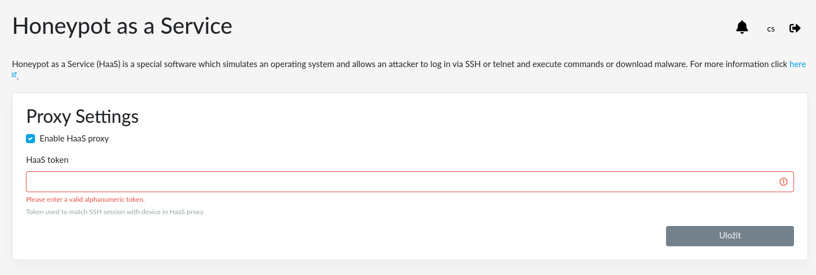Click the left end of the token field

click(x=39, y=181)
